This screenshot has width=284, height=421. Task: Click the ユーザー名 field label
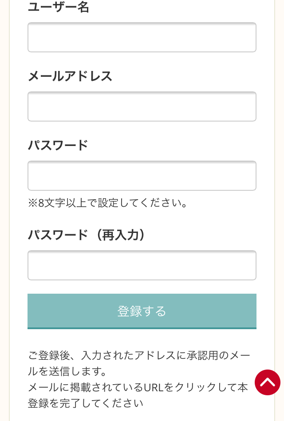click(58, 7)
